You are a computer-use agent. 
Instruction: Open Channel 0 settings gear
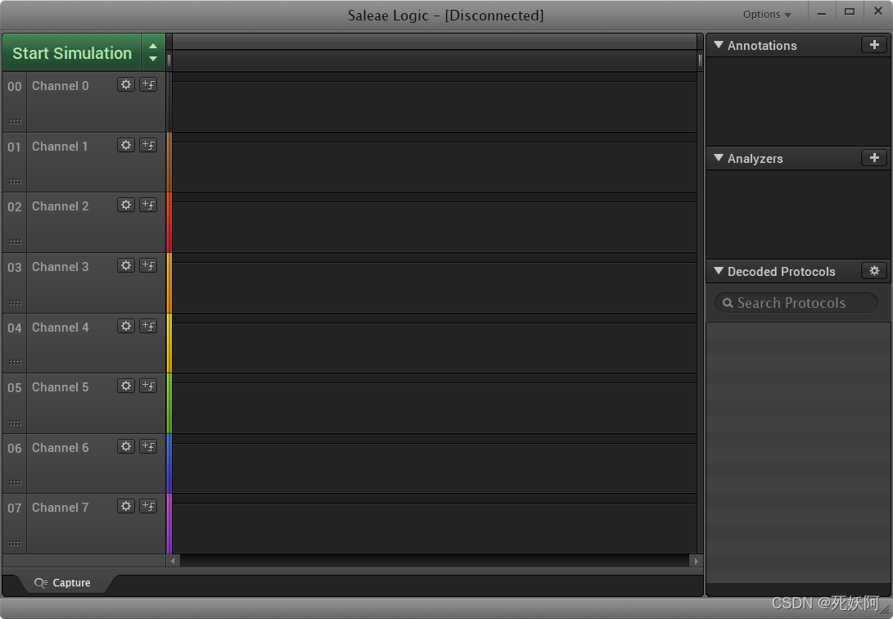[125, 84]
